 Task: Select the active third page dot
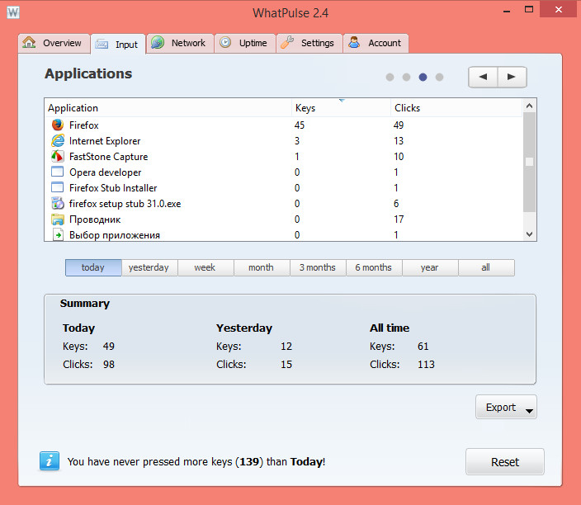point(423,77)
